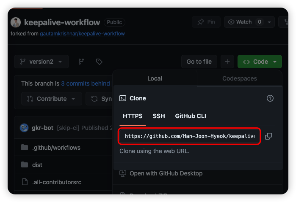Open the branches icon next to version2

81,62
